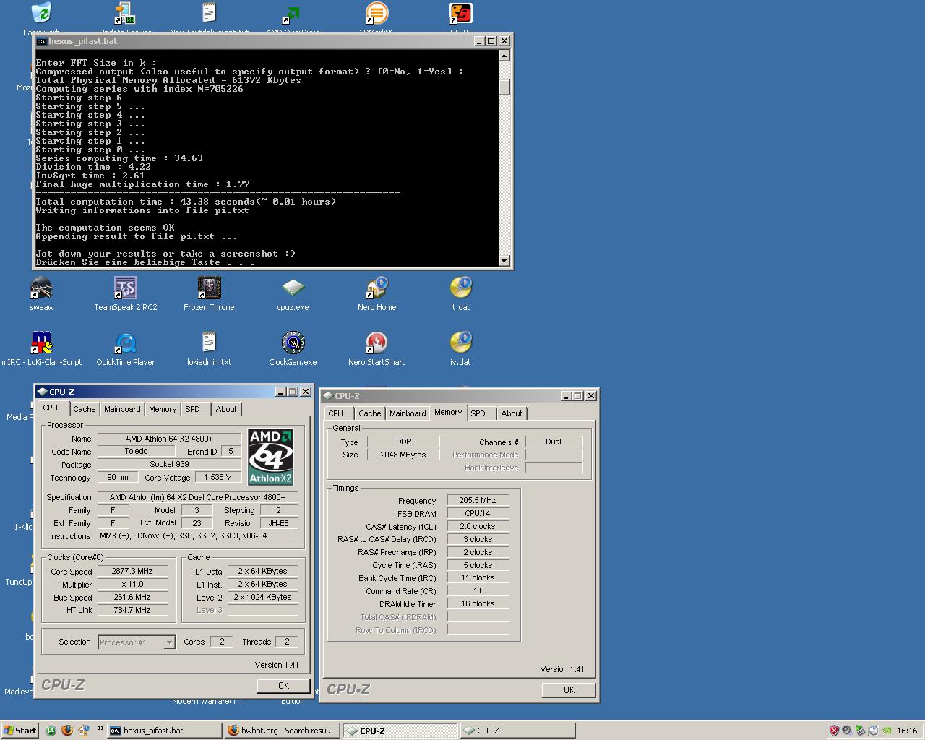925x740 pixels.
Task: Expand the quick launch overflow chevron
Action: (x=100, y=728)
